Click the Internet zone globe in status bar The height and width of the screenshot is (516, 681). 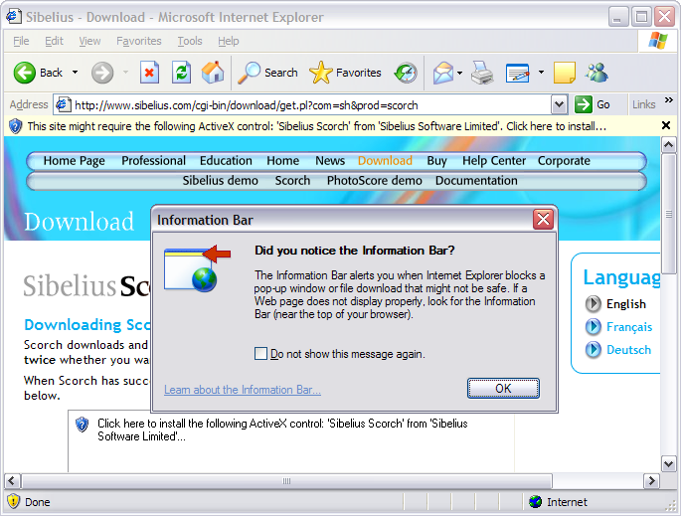click(x=536, y=502)
